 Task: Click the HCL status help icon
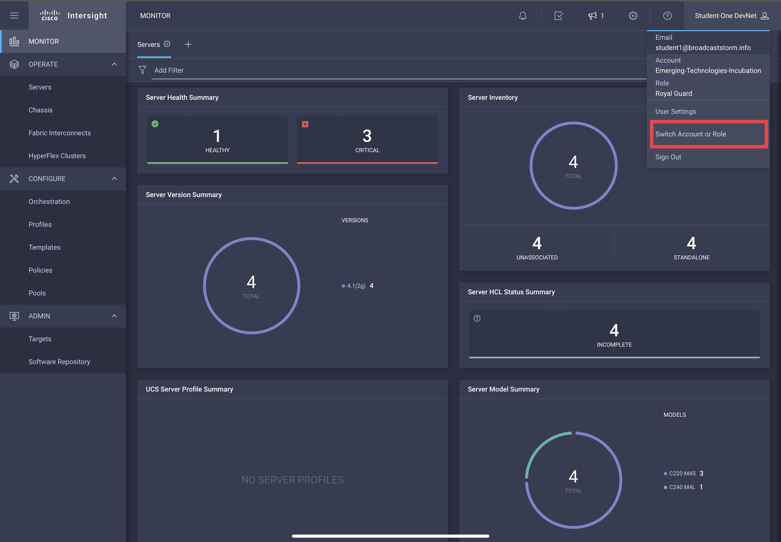click(x=477, y=318)
